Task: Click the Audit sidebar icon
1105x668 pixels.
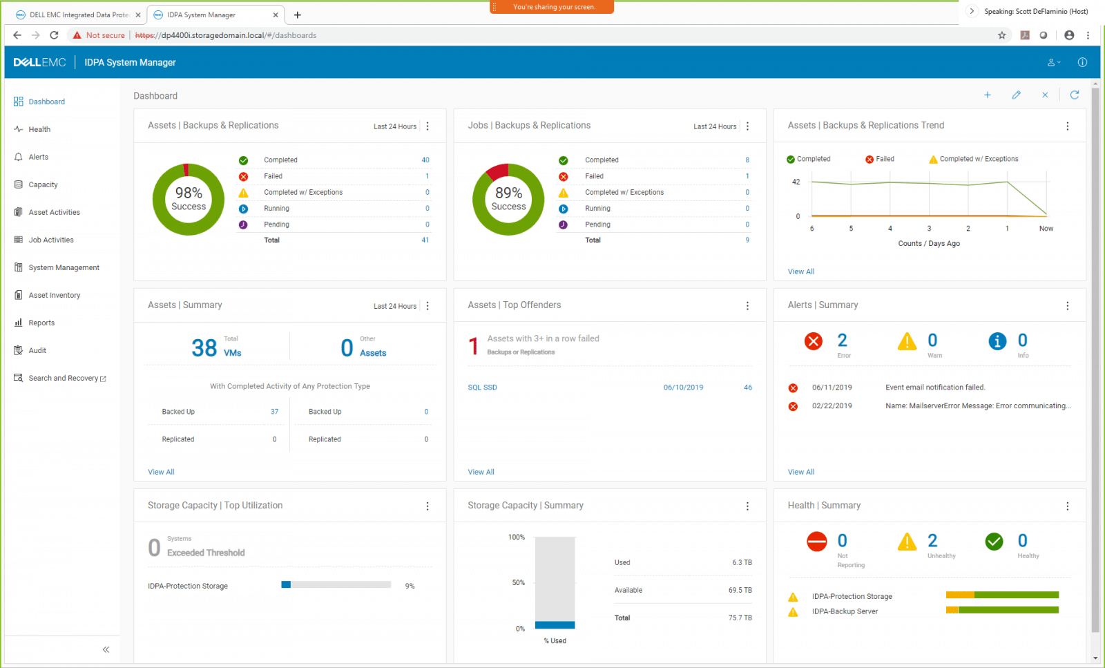Action: tap(19, 350)
